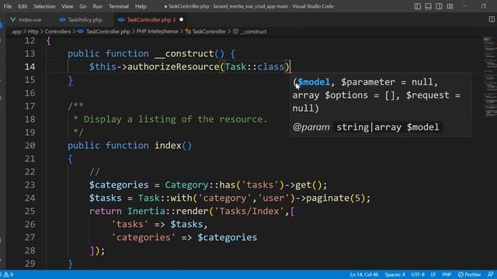Change indentation via 'Spaces: 4'
This screenshot has width=497, height=279.
(x=395, y=274)
